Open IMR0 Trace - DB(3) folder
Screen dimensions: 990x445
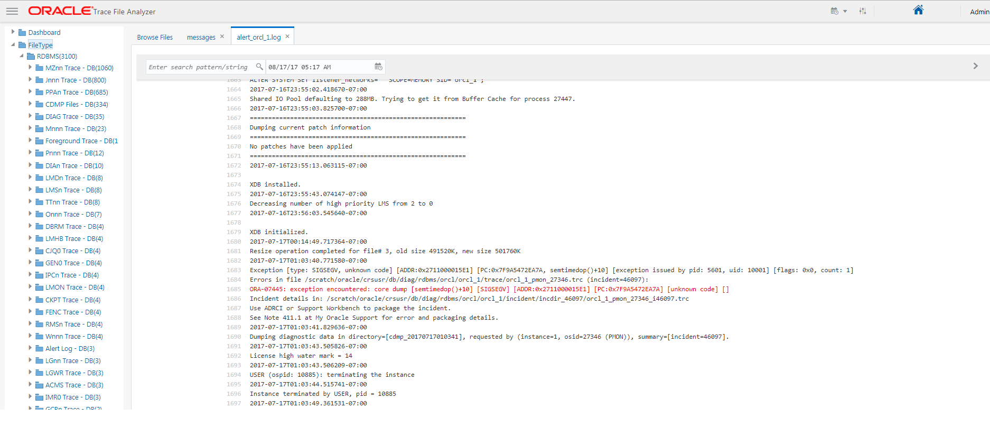click(x=73, y=397)
